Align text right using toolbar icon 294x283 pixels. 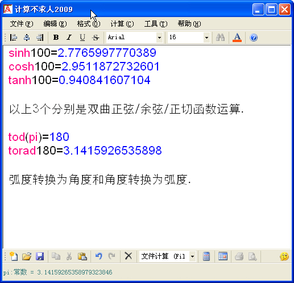tap(40, 38)
